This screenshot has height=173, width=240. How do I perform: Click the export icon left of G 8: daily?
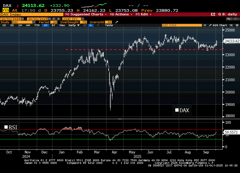point(213,14)
